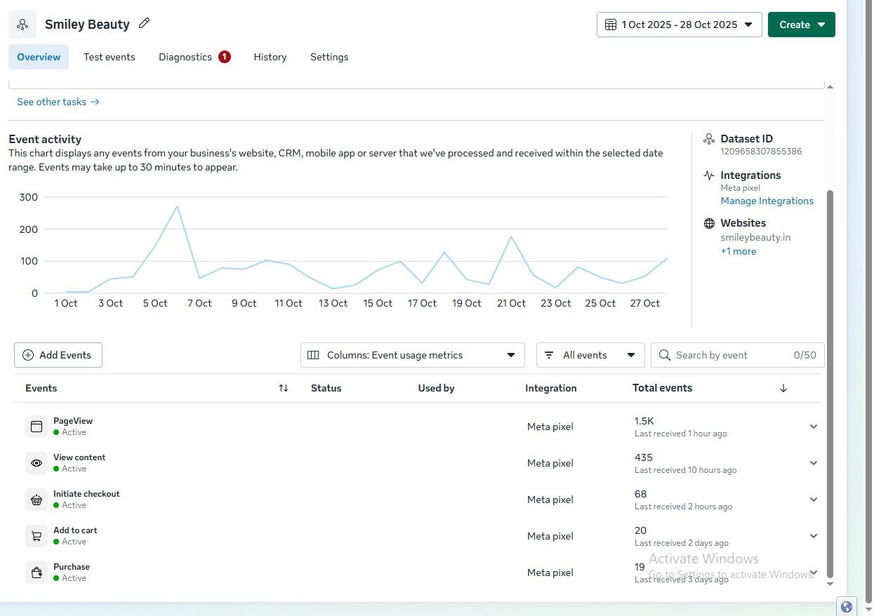Screen dimensions: 874x616
Task: Click the Total events column header
Action: 662,388
